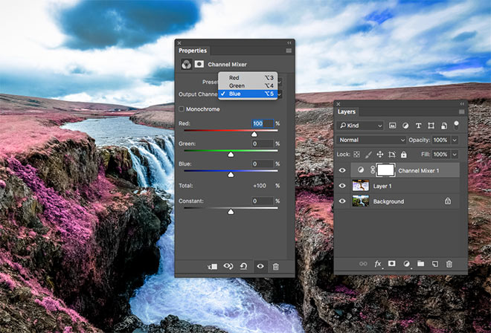Viewport: 491px width, 333px height.
Task: Create new fill or adjustment layer icon
Action: click(x=406, y=264)
